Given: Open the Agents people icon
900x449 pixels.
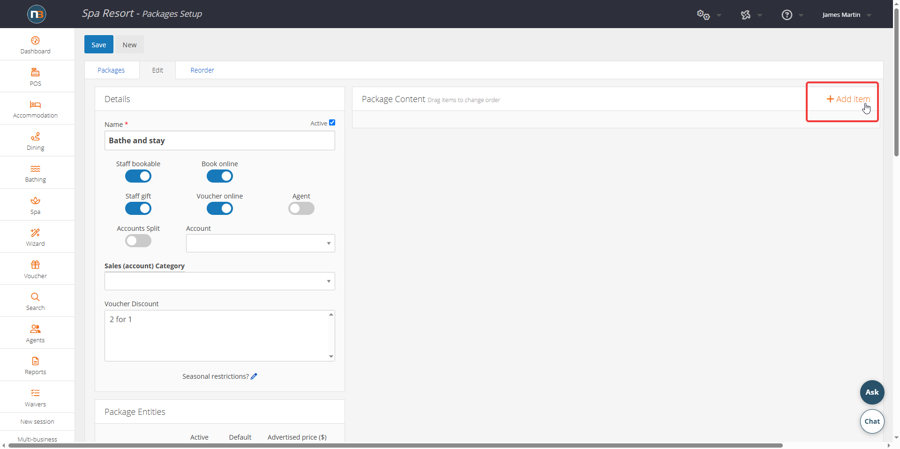Looking at the screenshot, I should pyautogui.click(x=35, y=329).
